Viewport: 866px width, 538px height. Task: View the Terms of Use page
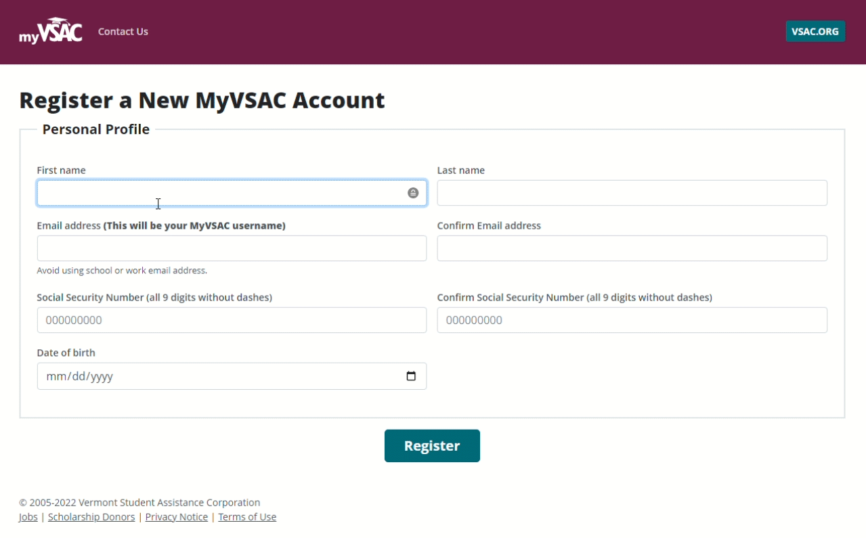247,517
